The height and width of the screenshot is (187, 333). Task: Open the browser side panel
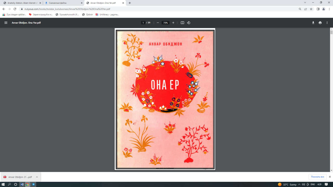(318, 9)
